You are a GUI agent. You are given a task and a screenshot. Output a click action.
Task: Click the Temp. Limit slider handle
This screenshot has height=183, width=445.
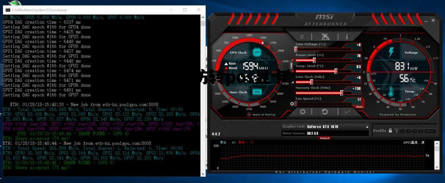coord(336,71)
